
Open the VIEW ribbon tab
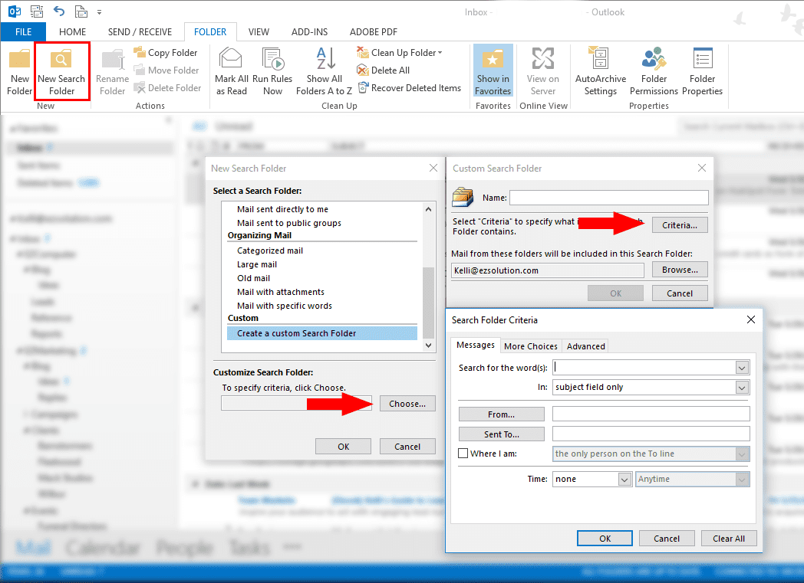(259, 32)
